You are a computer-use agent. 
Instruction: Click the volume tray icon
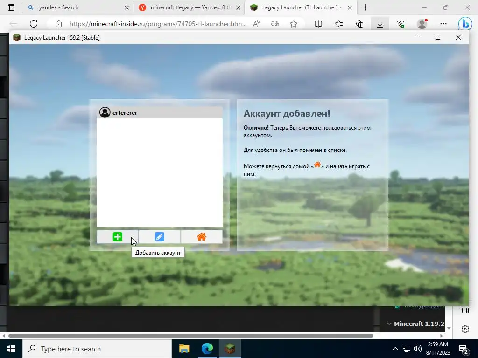pos(418,349)
